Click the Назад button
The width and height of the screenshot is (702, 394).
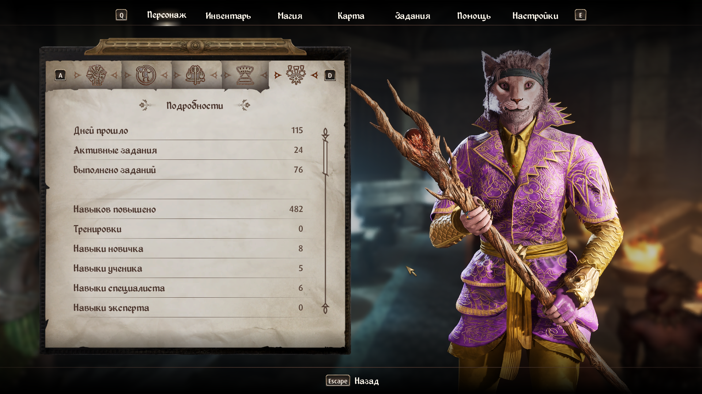367,381
